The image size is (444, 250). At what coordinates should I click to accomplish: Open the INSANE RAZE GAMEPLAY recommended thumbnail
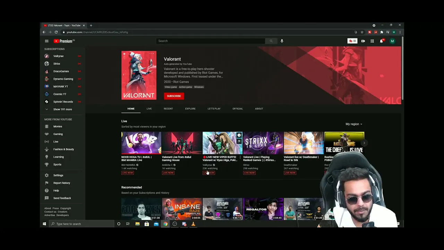click(182, 209)
